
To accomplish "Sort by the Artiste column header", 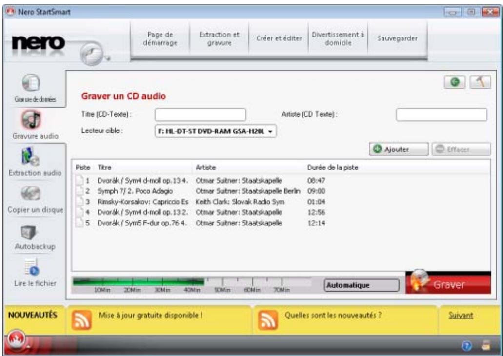I will 205,168.
